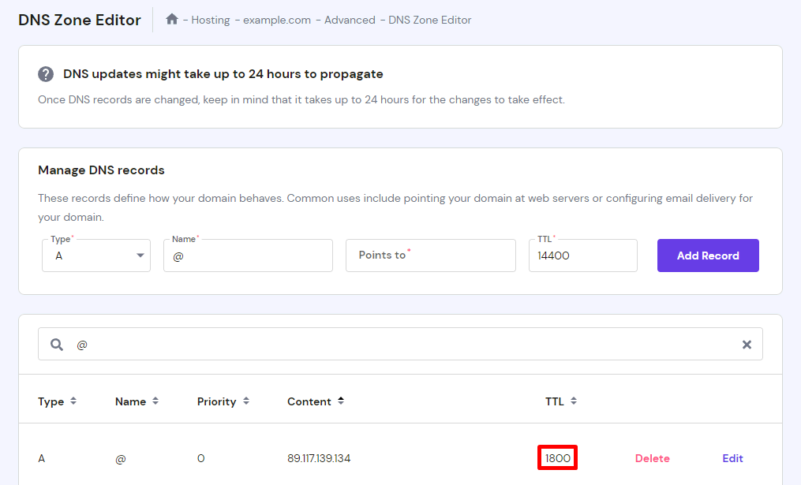Open the record Type dropdown
The width and height of the screenshot is (801, 485).
click(96, 256)
